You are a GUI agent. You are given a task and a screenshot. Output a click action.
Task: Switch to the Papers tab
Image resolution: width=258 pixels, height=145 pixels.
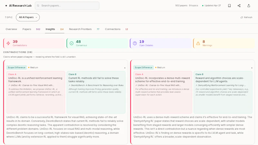pos(27,29)
